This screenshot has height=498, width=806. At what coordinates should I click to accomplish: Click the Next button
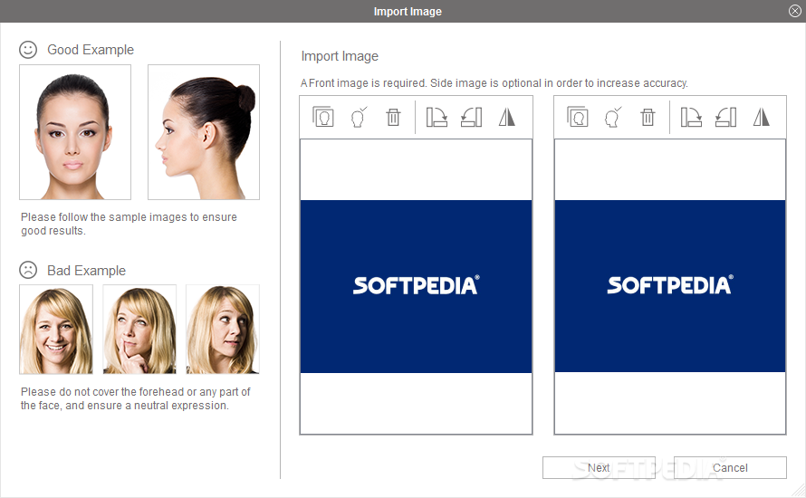tap(599, 468)
